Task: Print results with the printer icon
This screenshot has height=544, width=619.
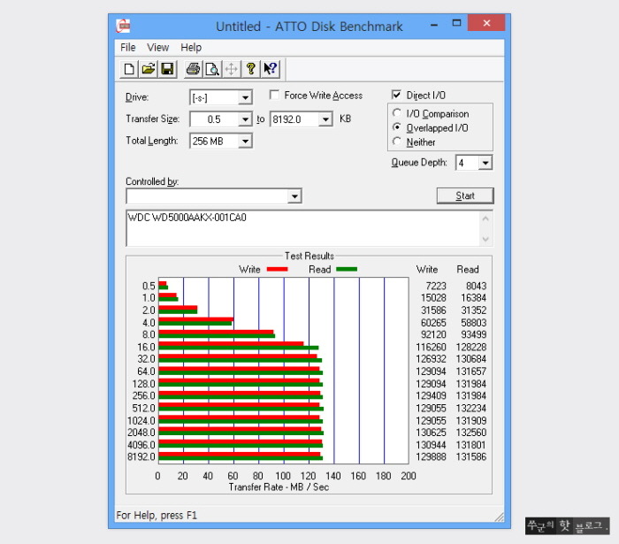Action: (193, 69)
